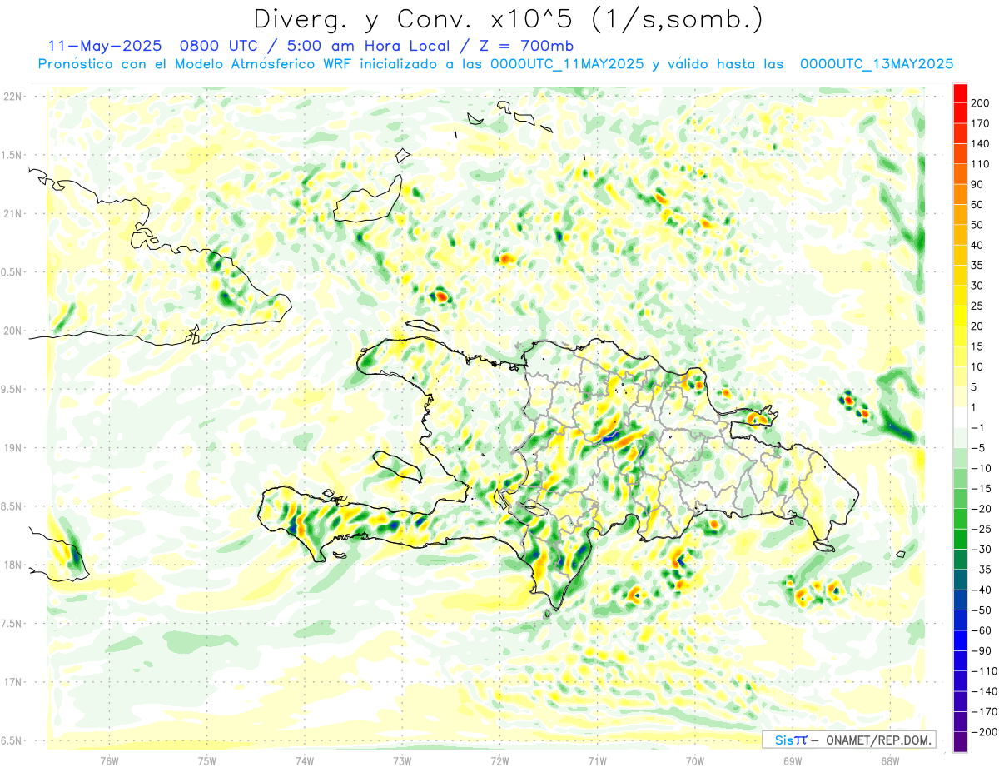Select the '-10' value on the color scale
This screenshot has width=999, height=772.
(982, 469)
